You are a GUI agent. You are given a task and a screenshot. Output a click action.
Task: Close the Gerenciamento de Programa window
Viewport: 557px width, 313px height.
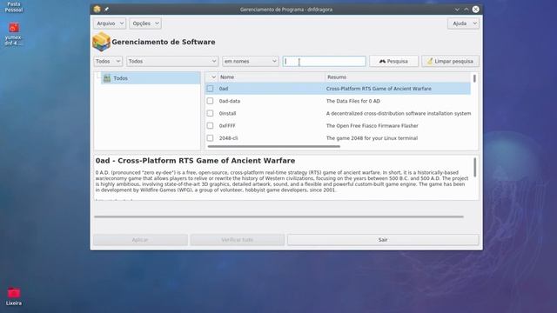tap(476, 10)
